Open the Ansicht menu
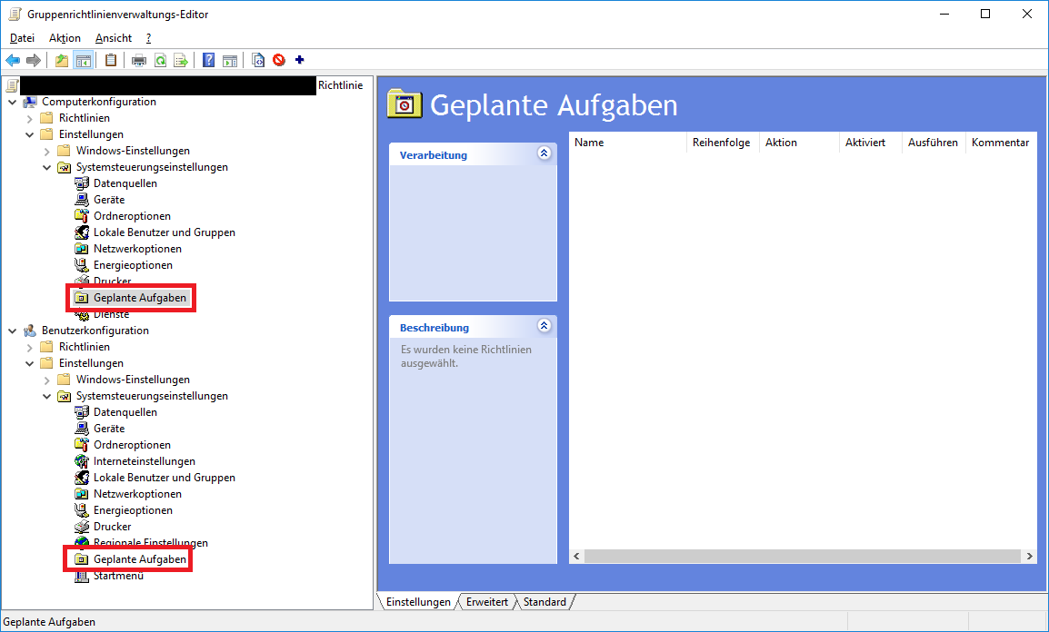The image size is (1049, 632). pyautogui.click(x=114, y=38)
